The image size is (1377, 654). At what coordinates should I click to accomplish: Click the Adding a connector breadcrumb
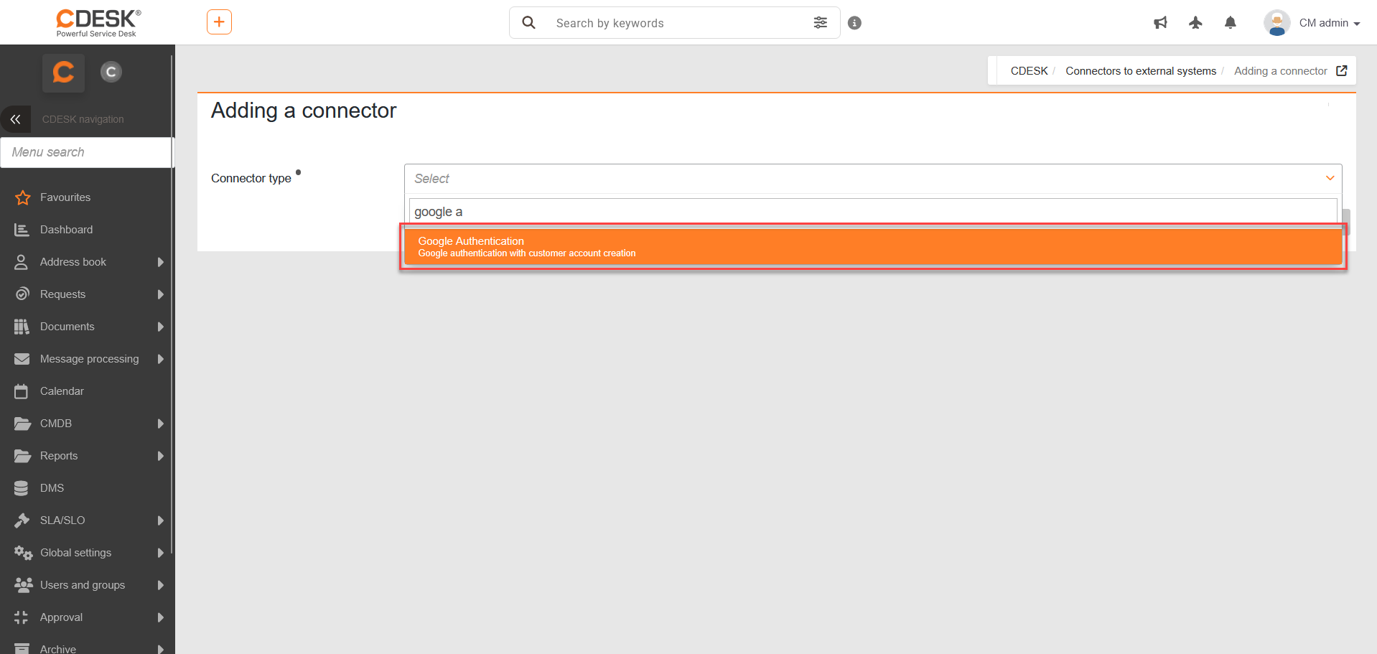point(1281,70)
